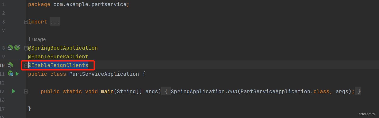Image resolution: width=379 pixels, height=118 pixels.
Task: Click the Spring config checkmark icon on line 8
Action: tap(17, 48)
